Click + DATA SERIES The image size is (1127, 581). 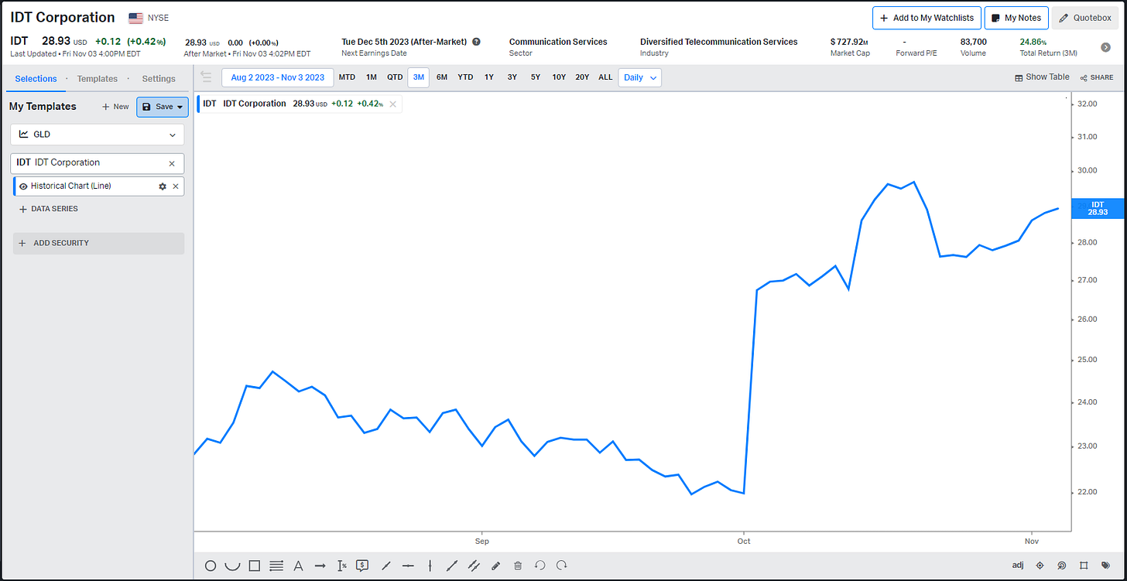pos(48,209)
